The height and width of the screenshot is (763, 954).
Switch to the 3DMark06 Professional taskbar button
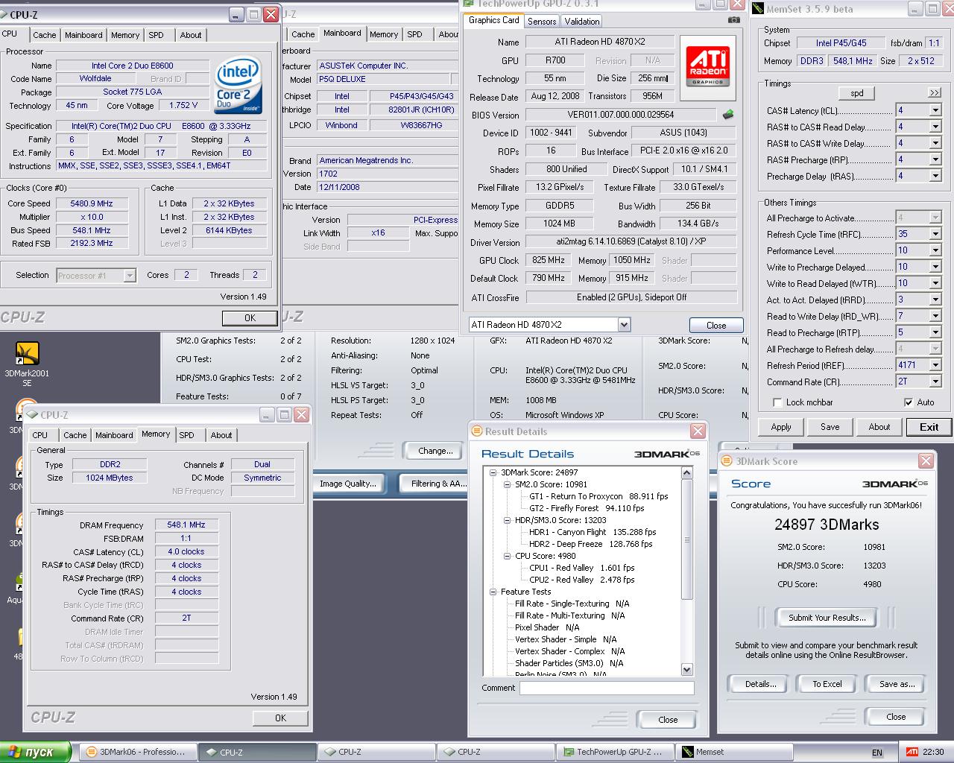point(137,752)
